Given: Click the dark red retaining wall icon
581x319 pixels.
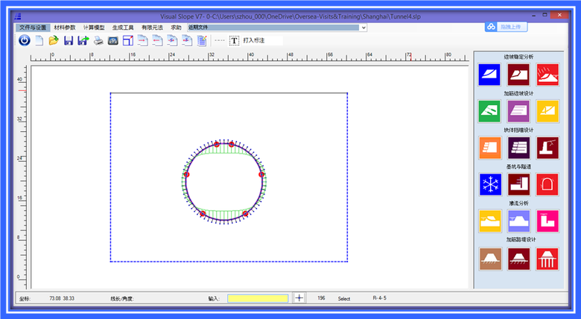Looking at the screenshot, I should point(547,147).
